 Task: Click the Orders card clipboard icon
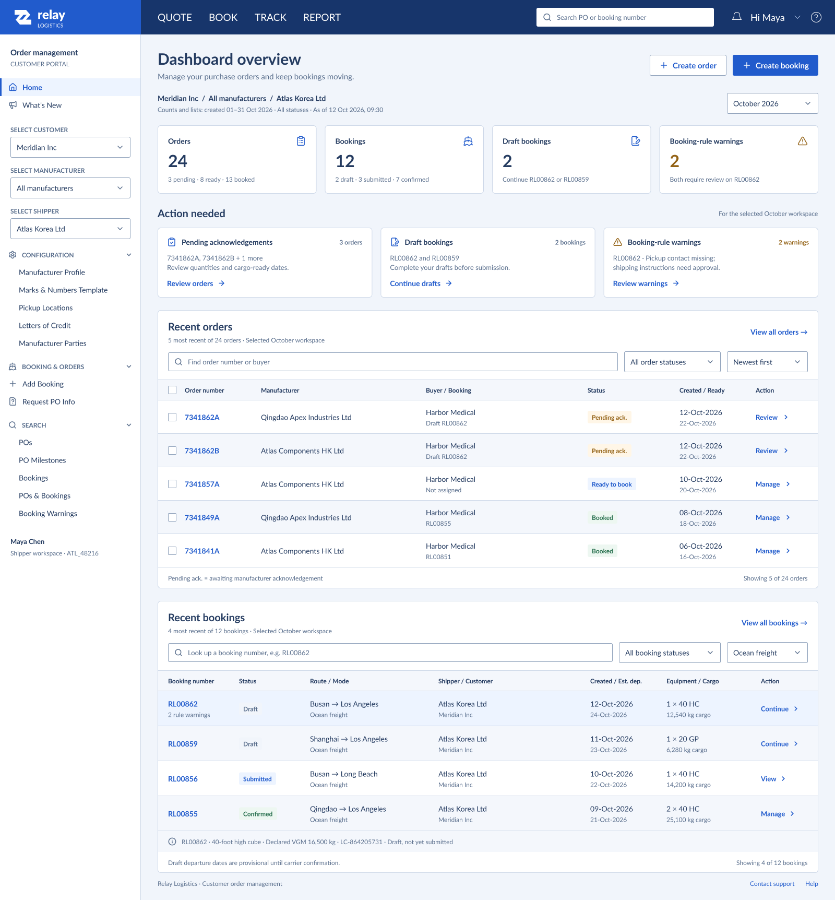301,141
